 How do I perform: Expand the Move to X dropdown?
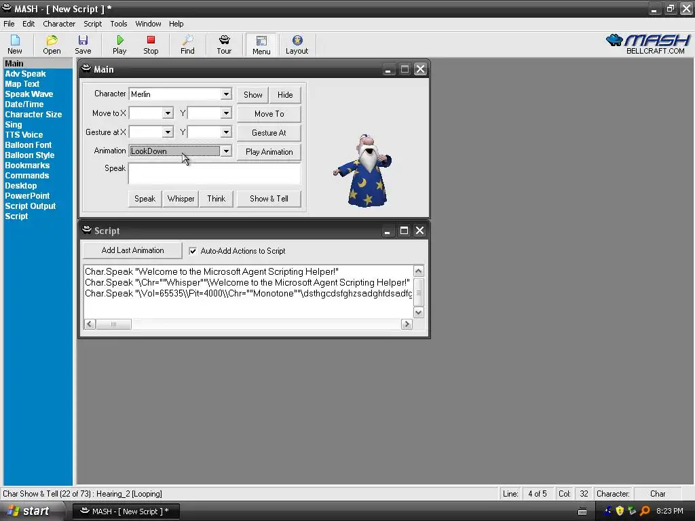pyautogui.click(x=168, y=113)
